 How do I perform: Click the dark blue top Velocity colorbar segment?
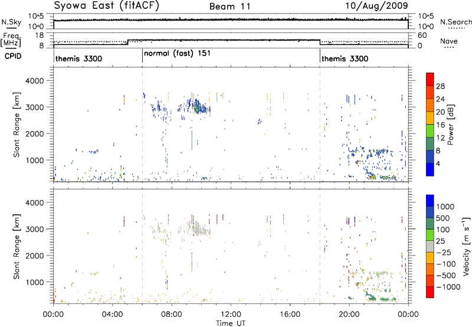[x=430, y=201]
